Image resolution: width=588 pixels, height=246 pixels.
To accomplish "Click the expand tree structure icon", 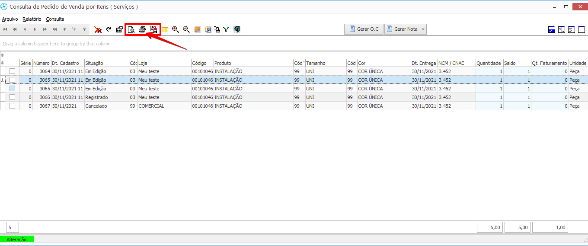I will point(217,29).
